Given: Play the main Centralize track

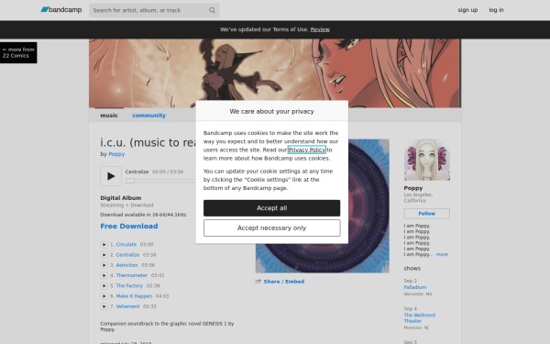Looking at the screenshot, I should point(111,176).
